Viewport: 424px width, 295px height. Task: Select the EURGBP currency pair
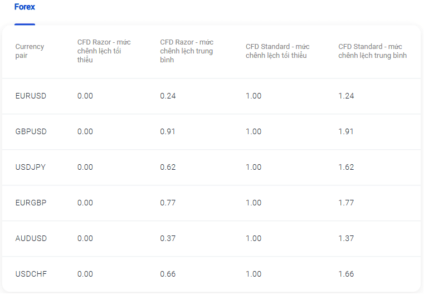[x=31, y=203]
